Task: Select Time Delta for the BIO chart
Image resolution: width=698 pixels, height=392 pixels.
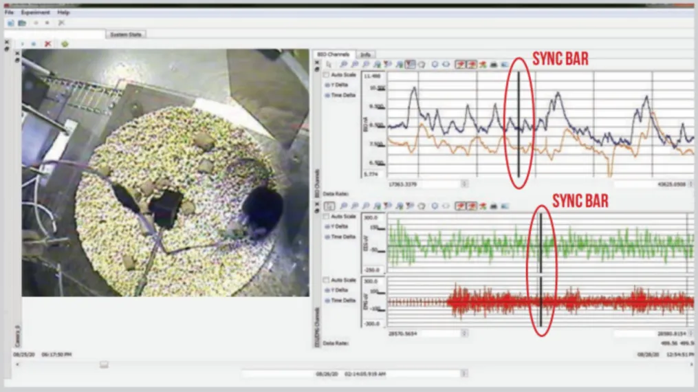Action: tap(327, 95)
